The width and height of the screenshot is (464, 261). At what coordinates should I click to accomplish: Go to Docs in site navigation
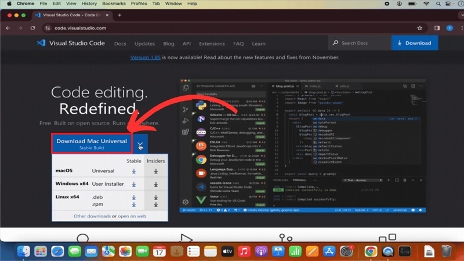[x=120, y=43]
